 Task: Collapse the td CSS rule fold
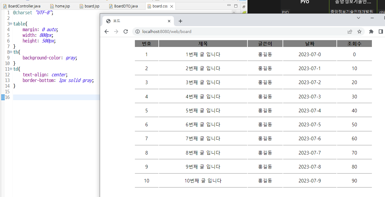[11, 69]
